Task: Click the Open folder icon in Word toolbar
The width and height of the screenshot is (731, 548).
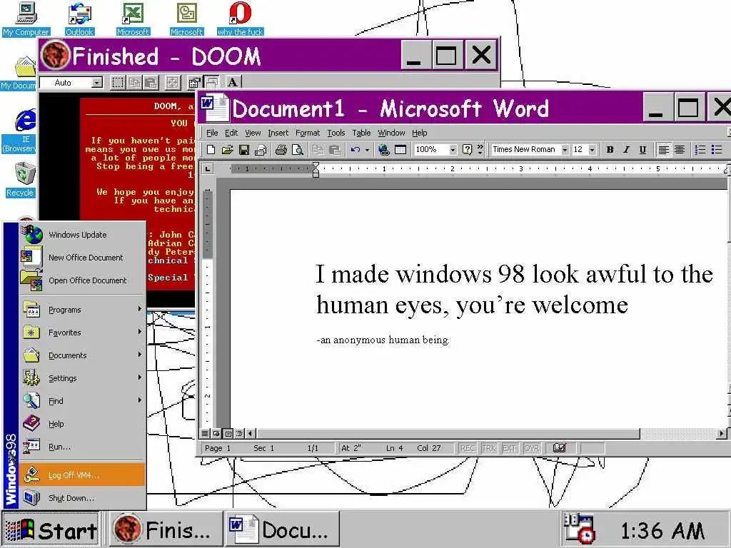Action: coord(227,150)
